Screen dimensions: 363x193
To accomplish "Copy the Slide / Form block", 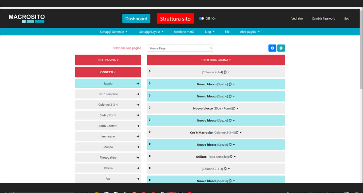I will (234, 109).
